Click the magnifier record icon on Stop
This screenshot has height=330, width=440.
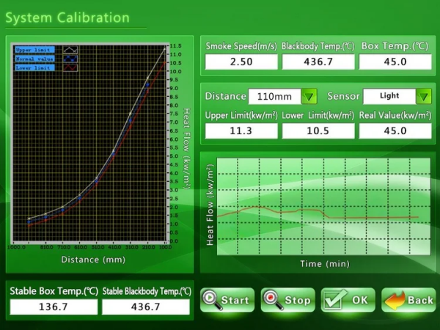coord(273,300)
